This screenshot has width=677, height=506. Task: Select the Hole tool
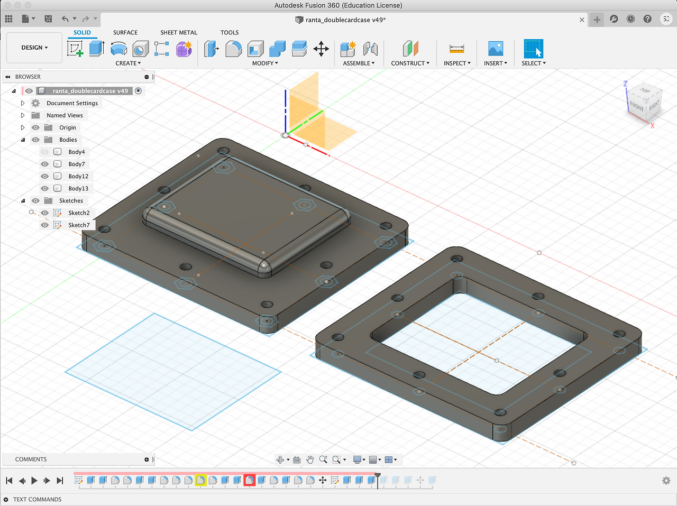click(140, 49)
